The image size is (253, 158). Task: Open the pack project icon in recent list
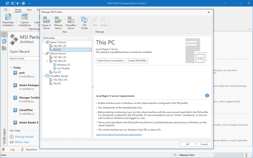click(x=15, y=73)
